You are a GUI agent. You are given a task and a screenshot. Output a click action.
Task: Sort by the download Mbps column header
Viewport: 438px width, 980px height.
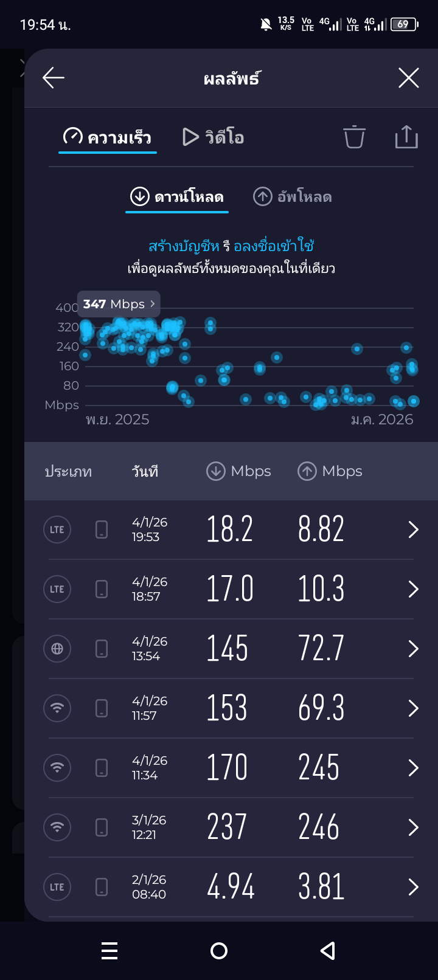coord(238,471)
